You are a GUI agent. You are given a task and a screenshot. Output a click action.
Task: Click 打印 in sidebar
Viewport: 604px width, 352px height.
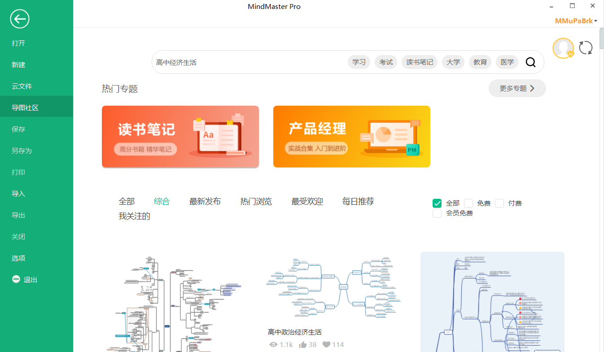click(36, 172)
